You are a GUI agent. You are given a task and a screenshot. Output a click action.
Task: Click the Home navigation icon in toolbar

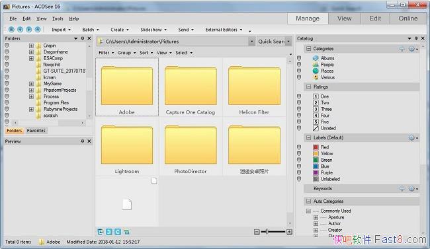(11, 29)
